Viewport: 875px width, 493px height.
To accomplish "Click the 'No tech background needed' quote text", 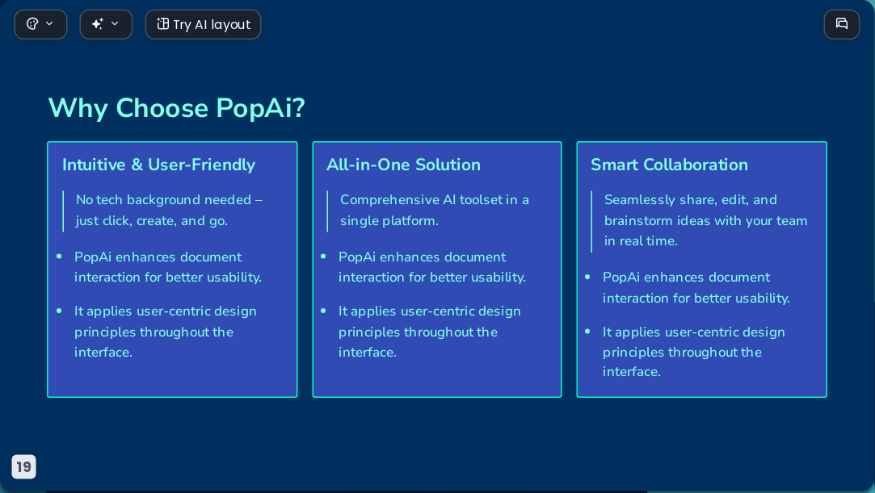I will [169, 210].
